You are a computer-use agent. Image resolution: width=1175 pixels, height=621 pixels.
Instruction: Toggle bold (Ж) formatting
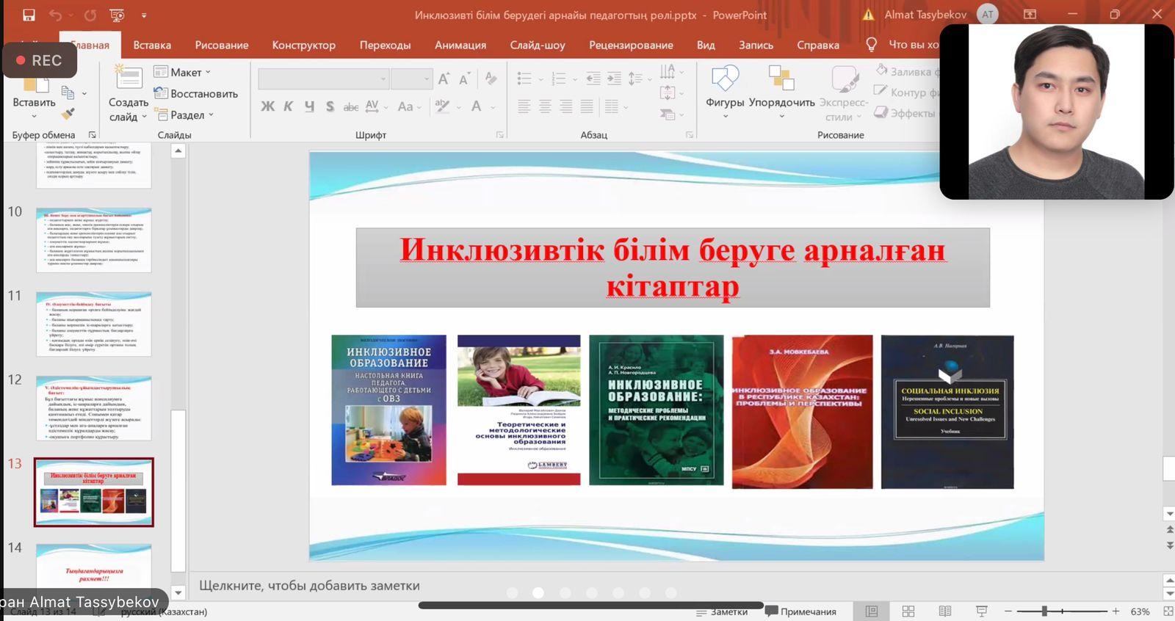[x=268, y=106]
